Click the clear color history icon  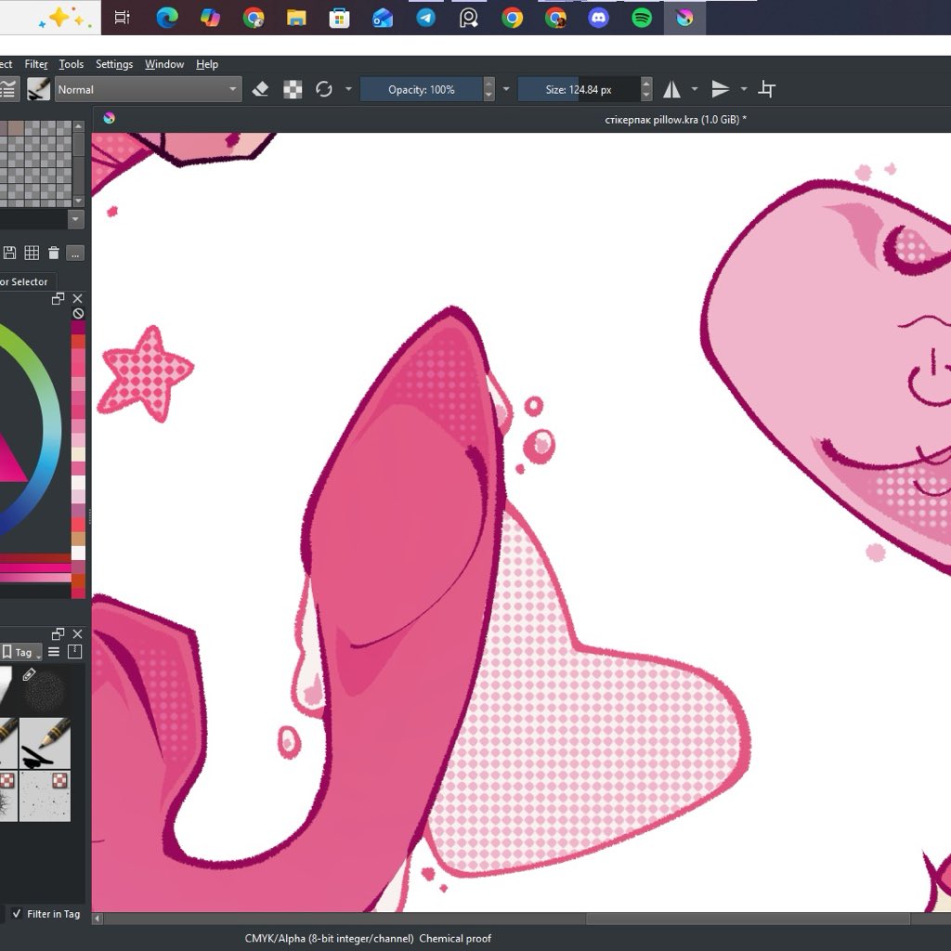78,314
